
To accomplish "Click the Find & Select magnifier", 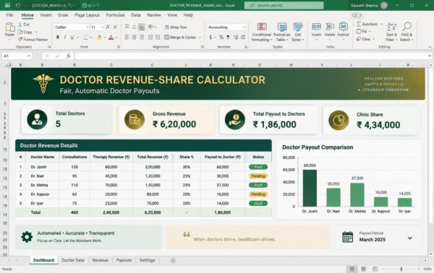I will point(407,27).
